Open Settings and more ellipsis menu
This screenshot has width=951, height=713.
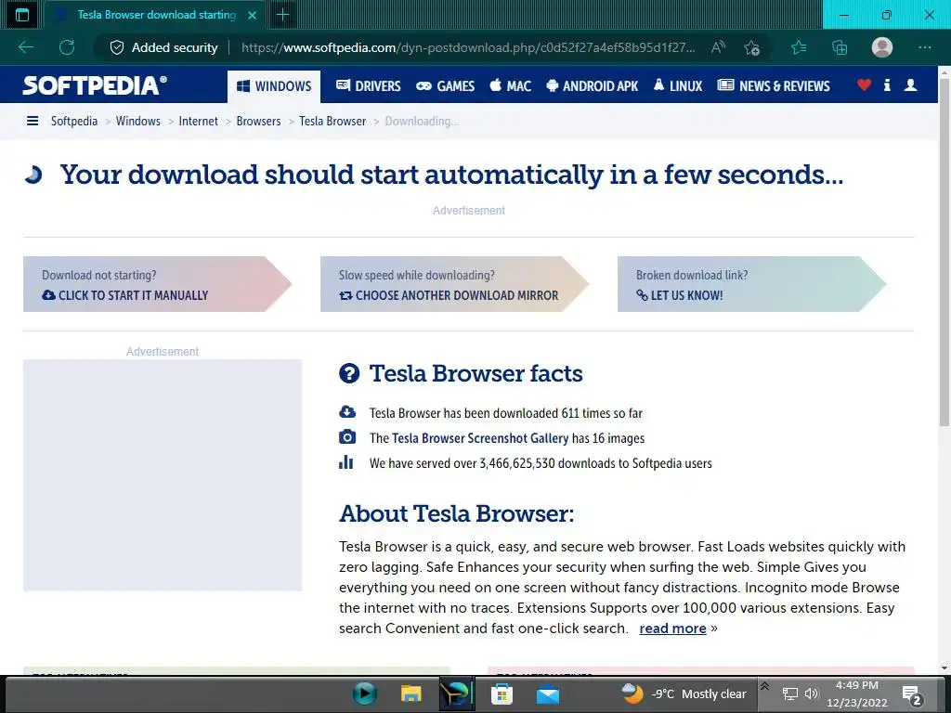coord(925,47)
